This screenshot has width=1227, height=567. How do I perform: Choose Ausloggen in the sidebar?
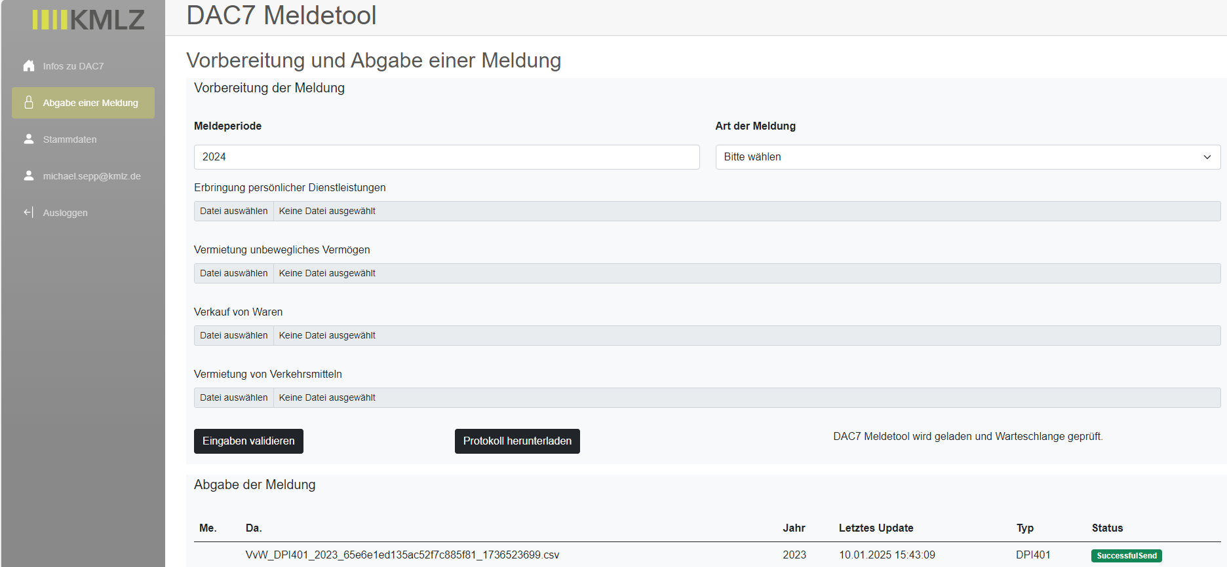83,213
